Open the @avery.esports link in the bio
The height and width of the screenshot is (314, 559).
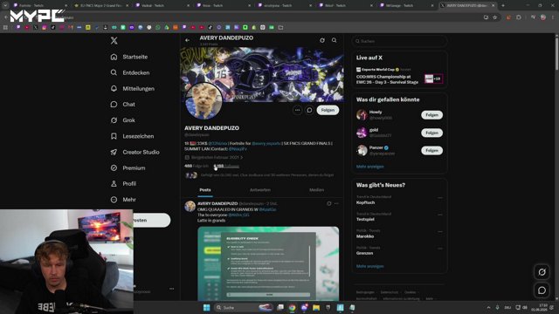click(266, 143)
